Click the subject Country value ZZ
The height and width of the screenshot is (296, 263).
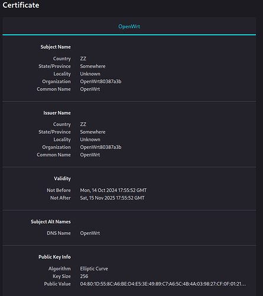tap(83, 59)
